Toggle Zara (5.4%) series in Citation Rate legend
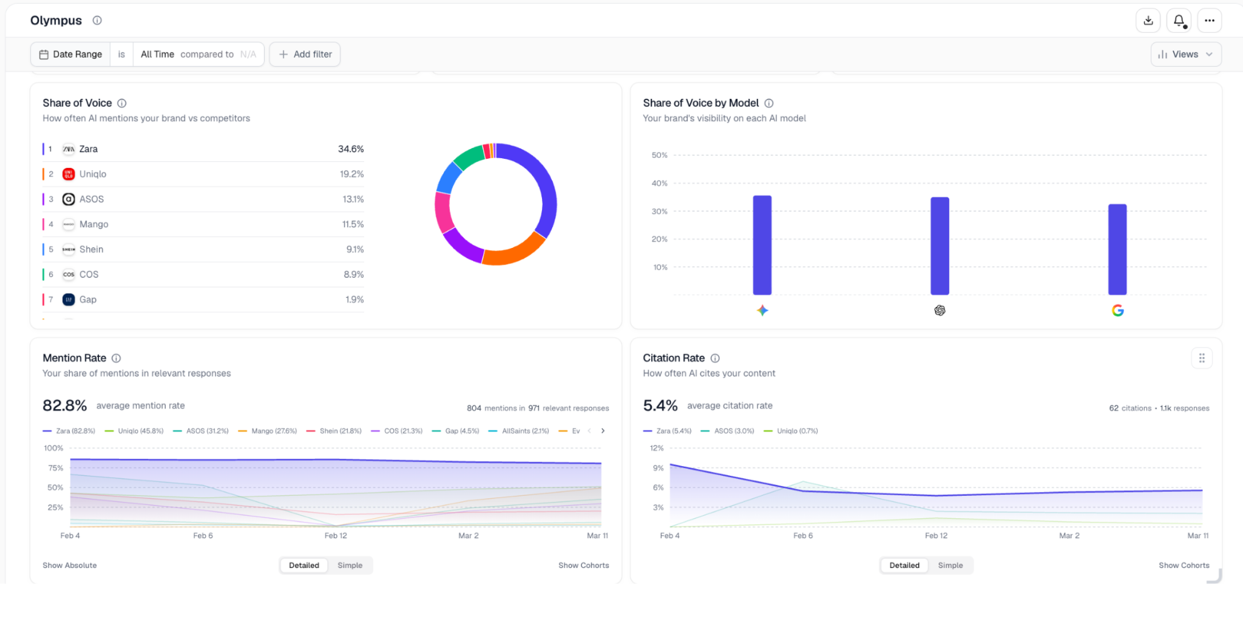Viewport: 1243px width, 625px height. [x=667, y=431]
